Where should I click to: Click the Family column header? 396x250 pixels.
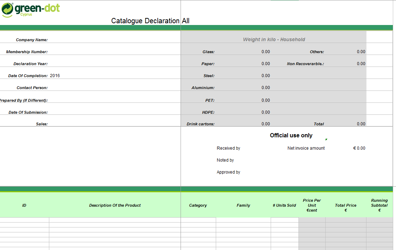pos(244,205)
